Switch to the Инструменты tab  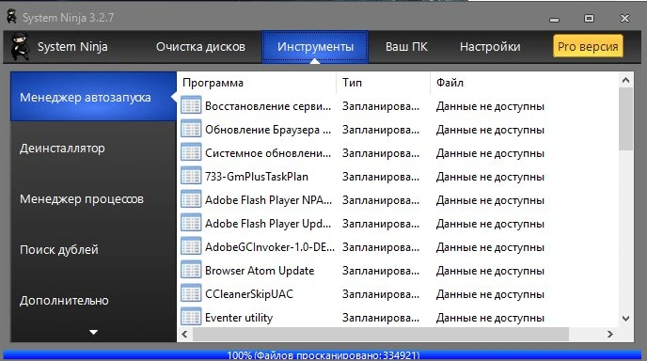pyautogui.click(x=315, y=47)
